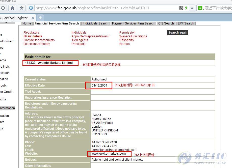The image size is (232, 168).
Task: Click the email compliance@gekkomarkets.com
Action: coord(114,150)
